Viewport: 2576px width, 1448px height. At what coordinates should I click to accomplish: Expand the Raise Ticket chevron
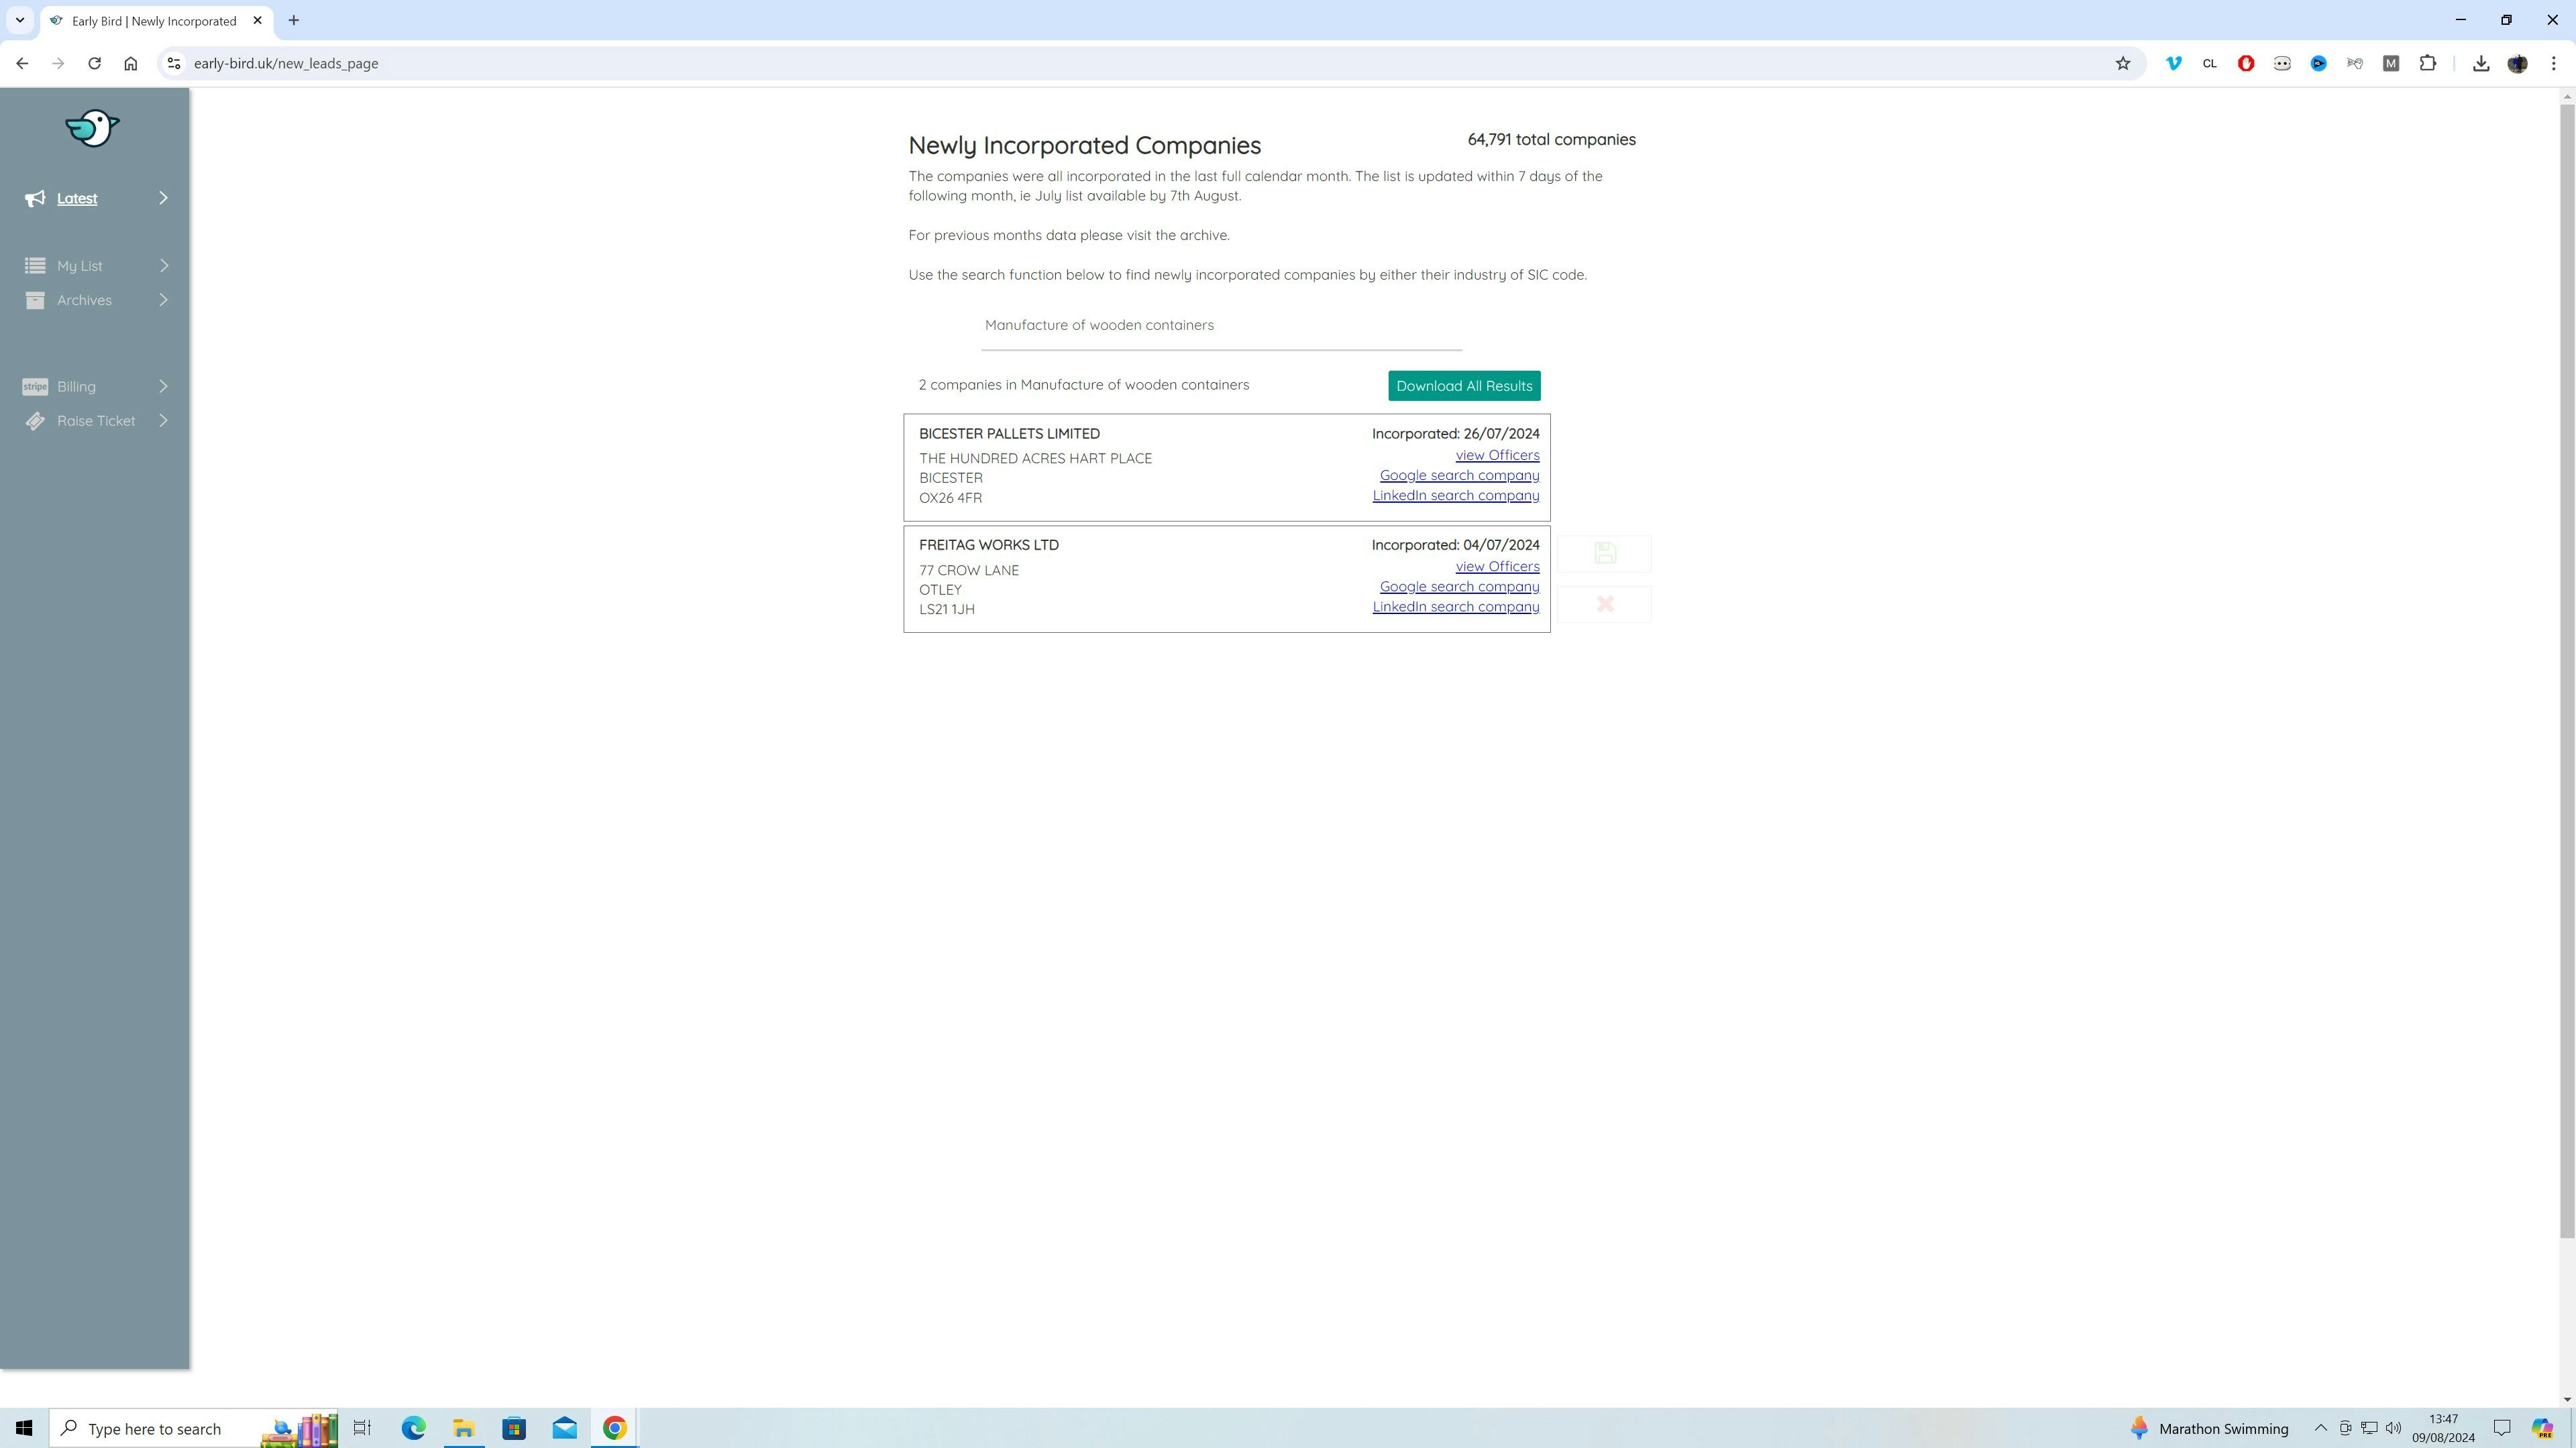click(164, 421)
